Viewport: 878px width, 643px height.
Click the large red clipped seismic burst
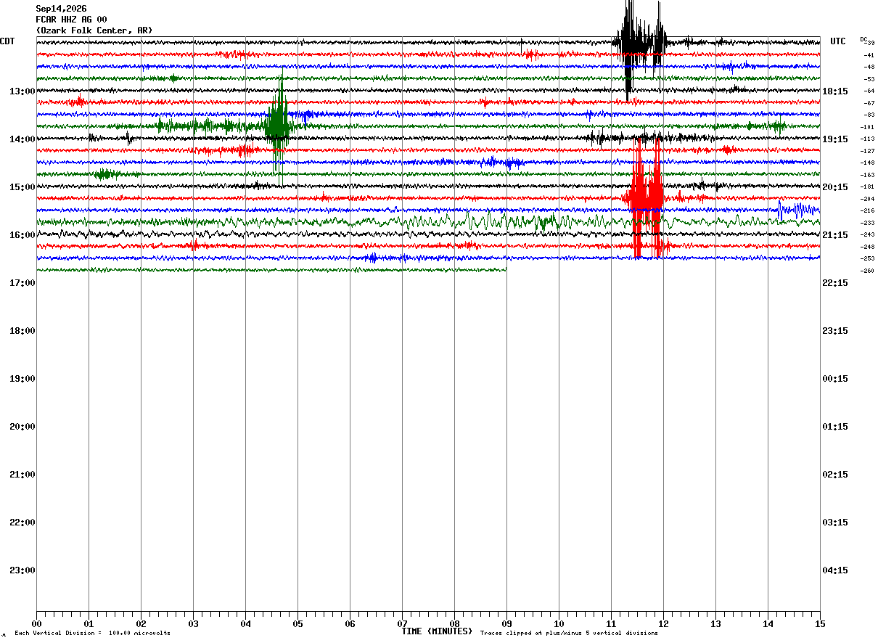(645, 197)
